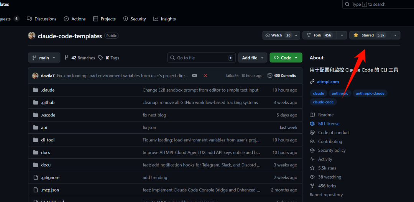
Task: Open Fork options dropdown arrow
Action: (342, 35)
